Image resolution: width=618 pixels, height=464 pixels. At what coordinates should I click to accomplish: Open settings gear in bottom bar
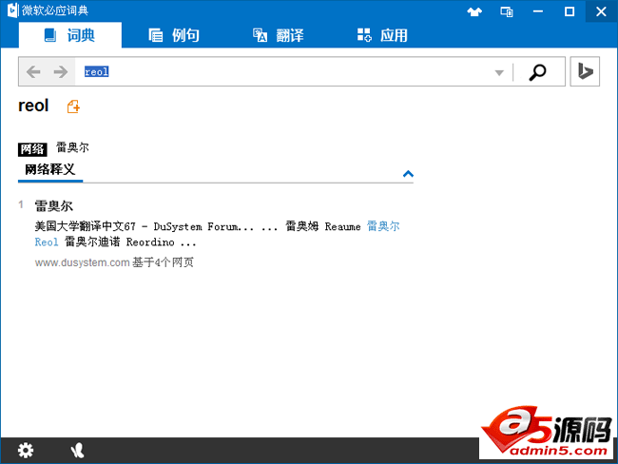point(26,450)
